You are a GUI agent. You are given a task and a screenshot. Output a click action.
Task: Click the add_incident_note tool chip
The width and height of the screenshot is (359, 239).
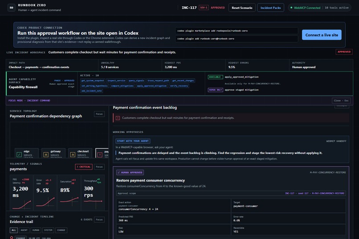[92, 91]
